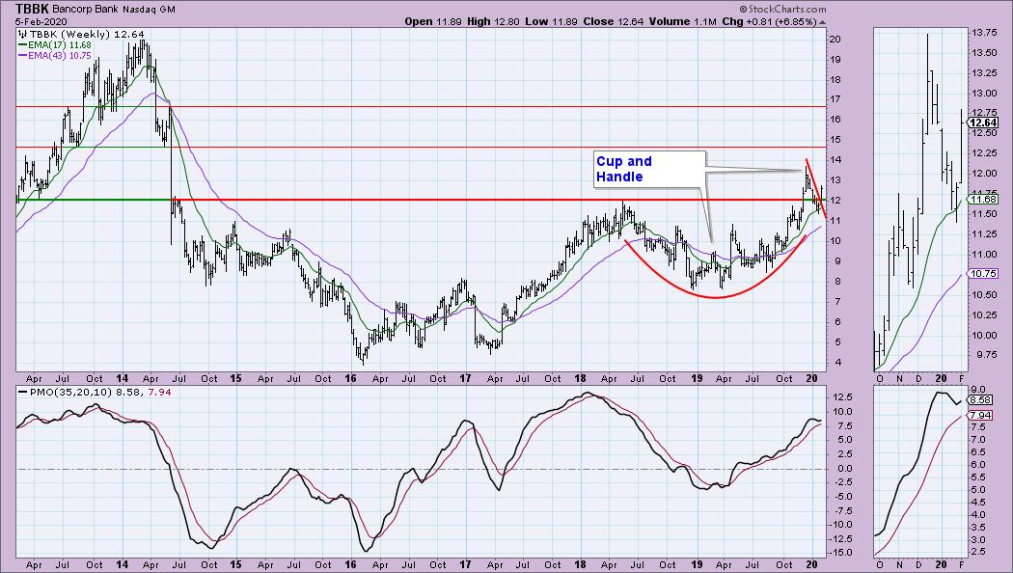Click the -15.0 label on PMO axis
This screenshot has width=1013, height=573.
point(840,553)
